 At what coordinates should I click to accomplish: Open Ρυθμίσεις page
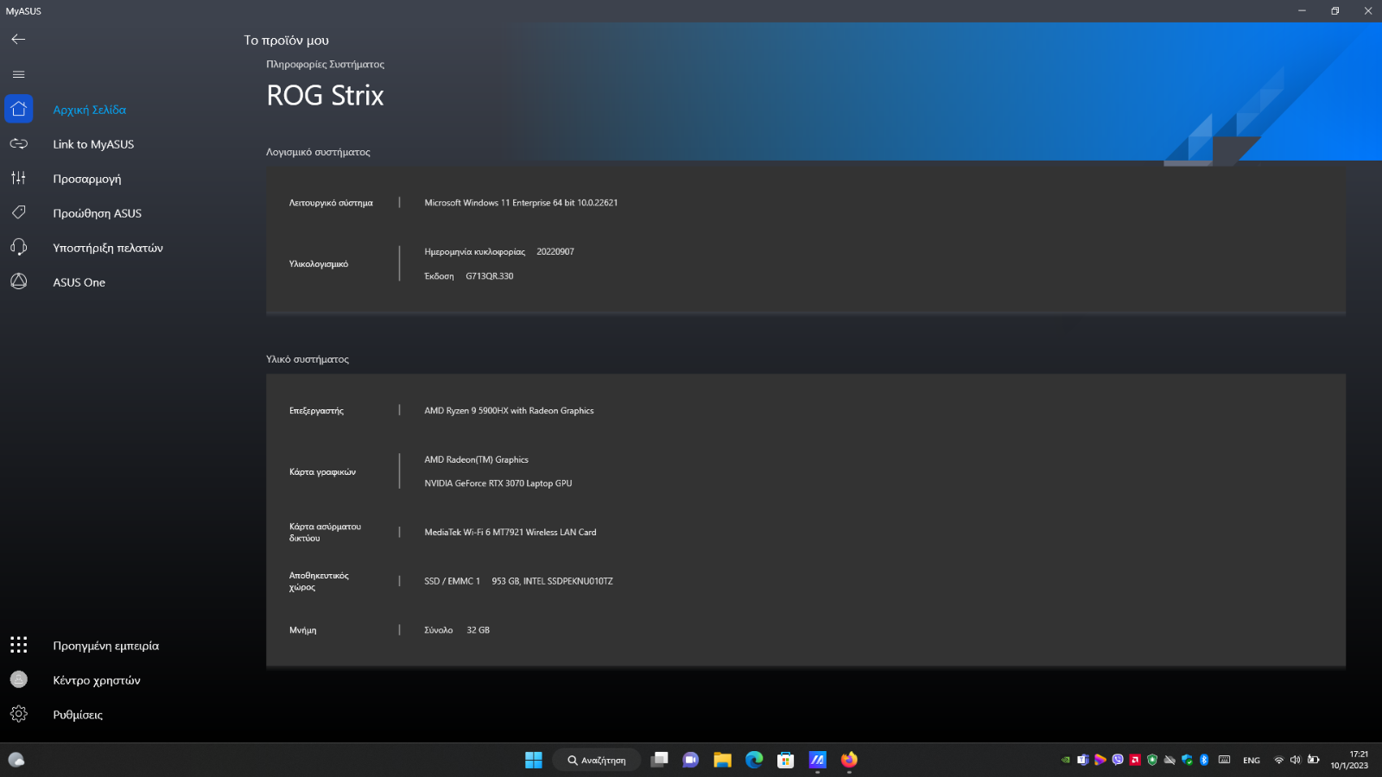tap(78, 715)
